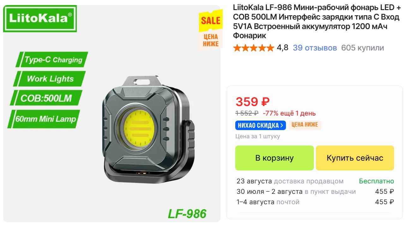The width and height of the screenshot is (414, 232).
Task: Click the orange star rating icons
Action: tap(254, 48)
